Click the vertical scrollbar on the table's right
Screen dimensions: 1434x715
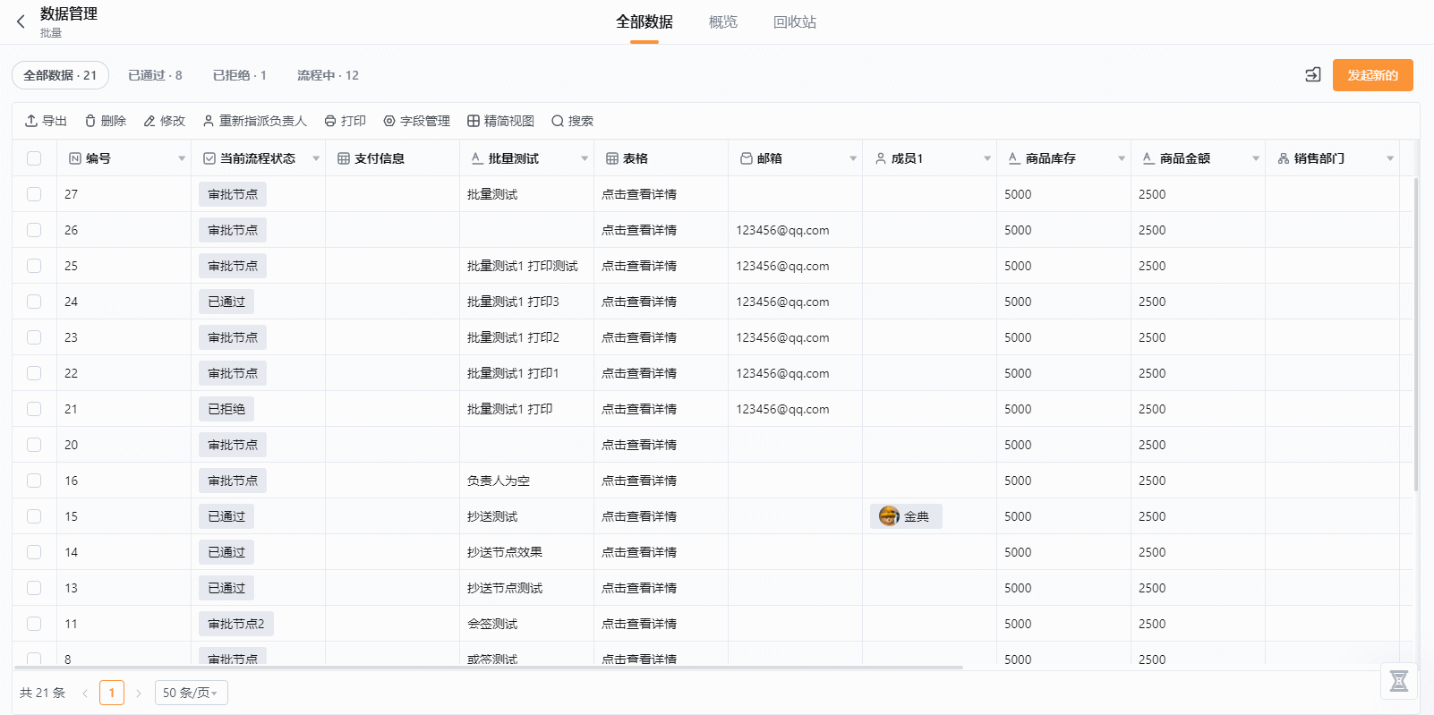pyautogui.click(x=1416, y=335)
